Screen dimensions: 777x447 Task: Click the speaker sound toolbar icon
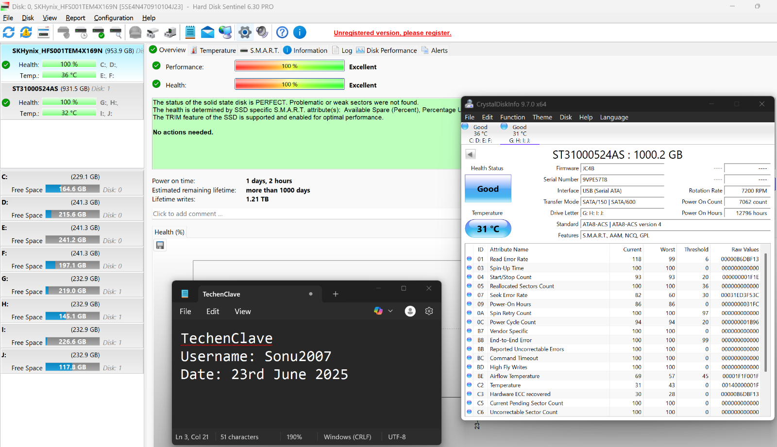262,33
